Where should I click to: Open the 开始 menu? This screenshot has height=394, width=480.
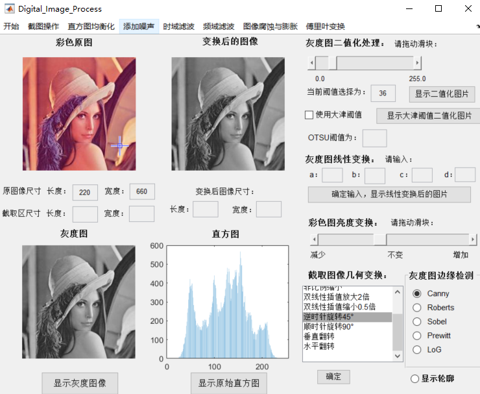click(x=11, y=27)
